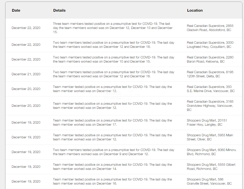
Task: Select the date in the S.E. Marine Drive row
Action: (x=26, y=89)
